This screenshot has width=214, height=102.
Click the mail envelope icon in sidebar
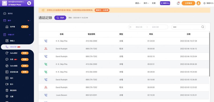5,20
